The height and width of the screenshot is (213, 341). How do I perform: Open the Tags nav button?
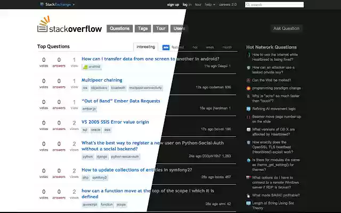pos(143,28)
